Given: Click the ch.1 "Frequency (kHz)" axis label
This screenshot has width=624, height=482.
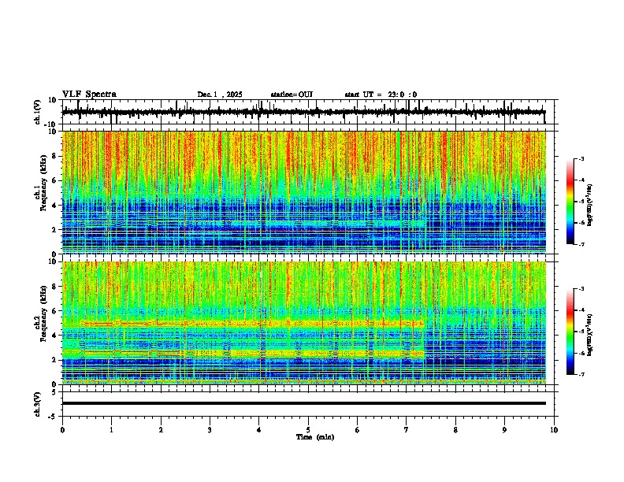Looking at the screenshot, I should pyautogui.click(x=44, y=183).
